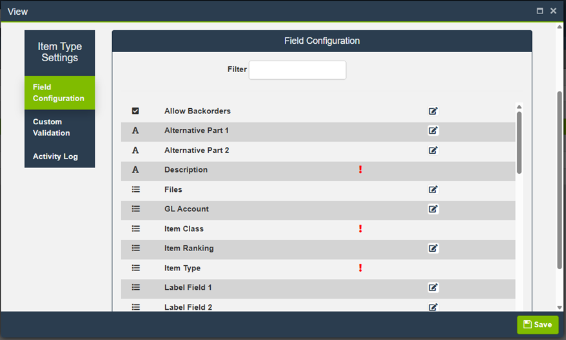This screenshot has height=340, width=566.
Task: Edit the Item Ranking field
Action: 433,248
